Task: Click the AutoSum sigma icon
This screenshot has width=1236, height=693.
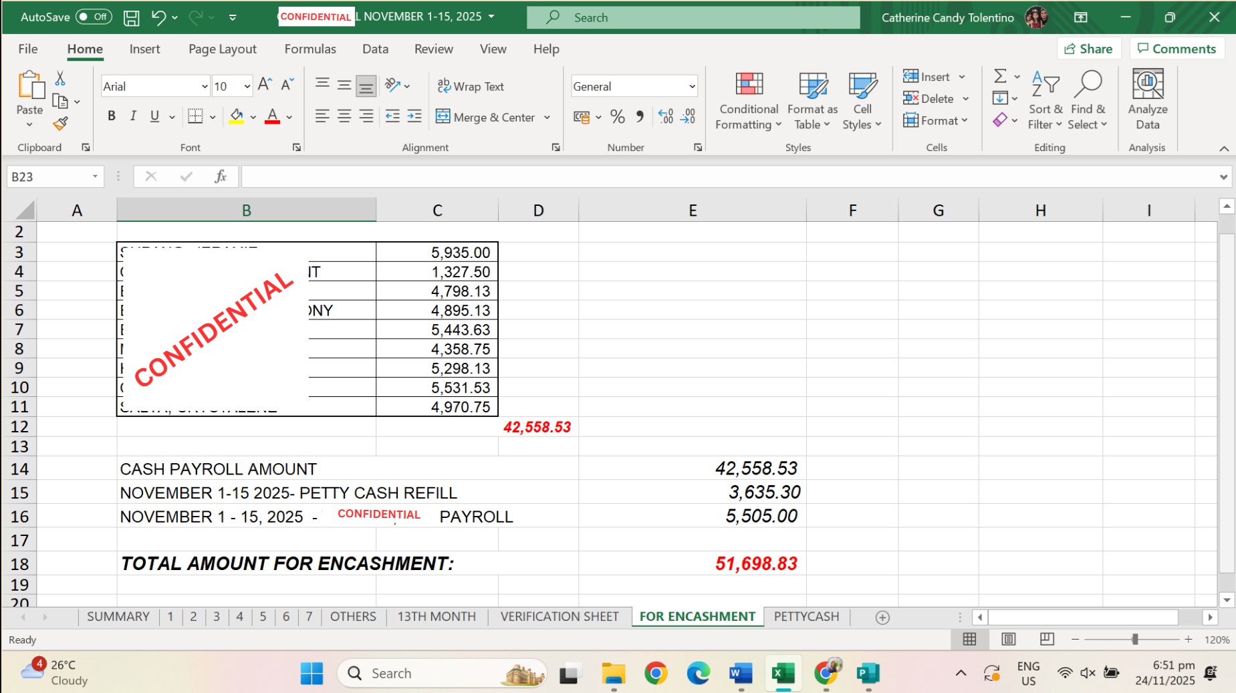Action: click(x=1000, y=76)
